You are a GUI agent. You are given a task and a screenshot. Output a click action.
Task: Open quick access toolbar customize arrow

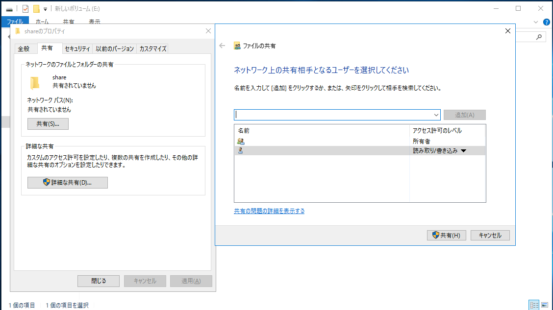(45, 9)
